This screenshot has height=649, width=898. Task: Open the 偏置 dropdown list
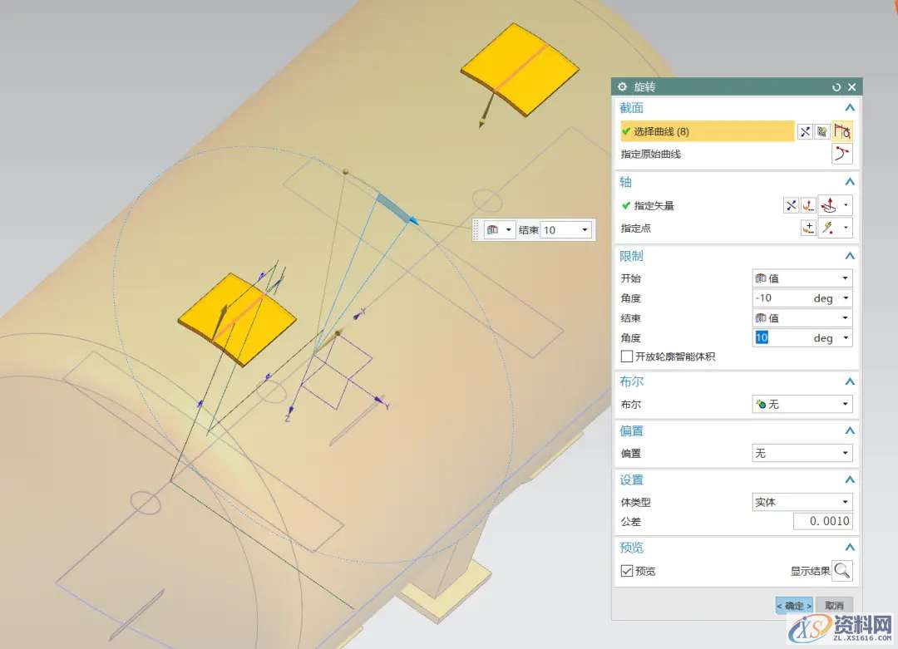click(802, 453)
